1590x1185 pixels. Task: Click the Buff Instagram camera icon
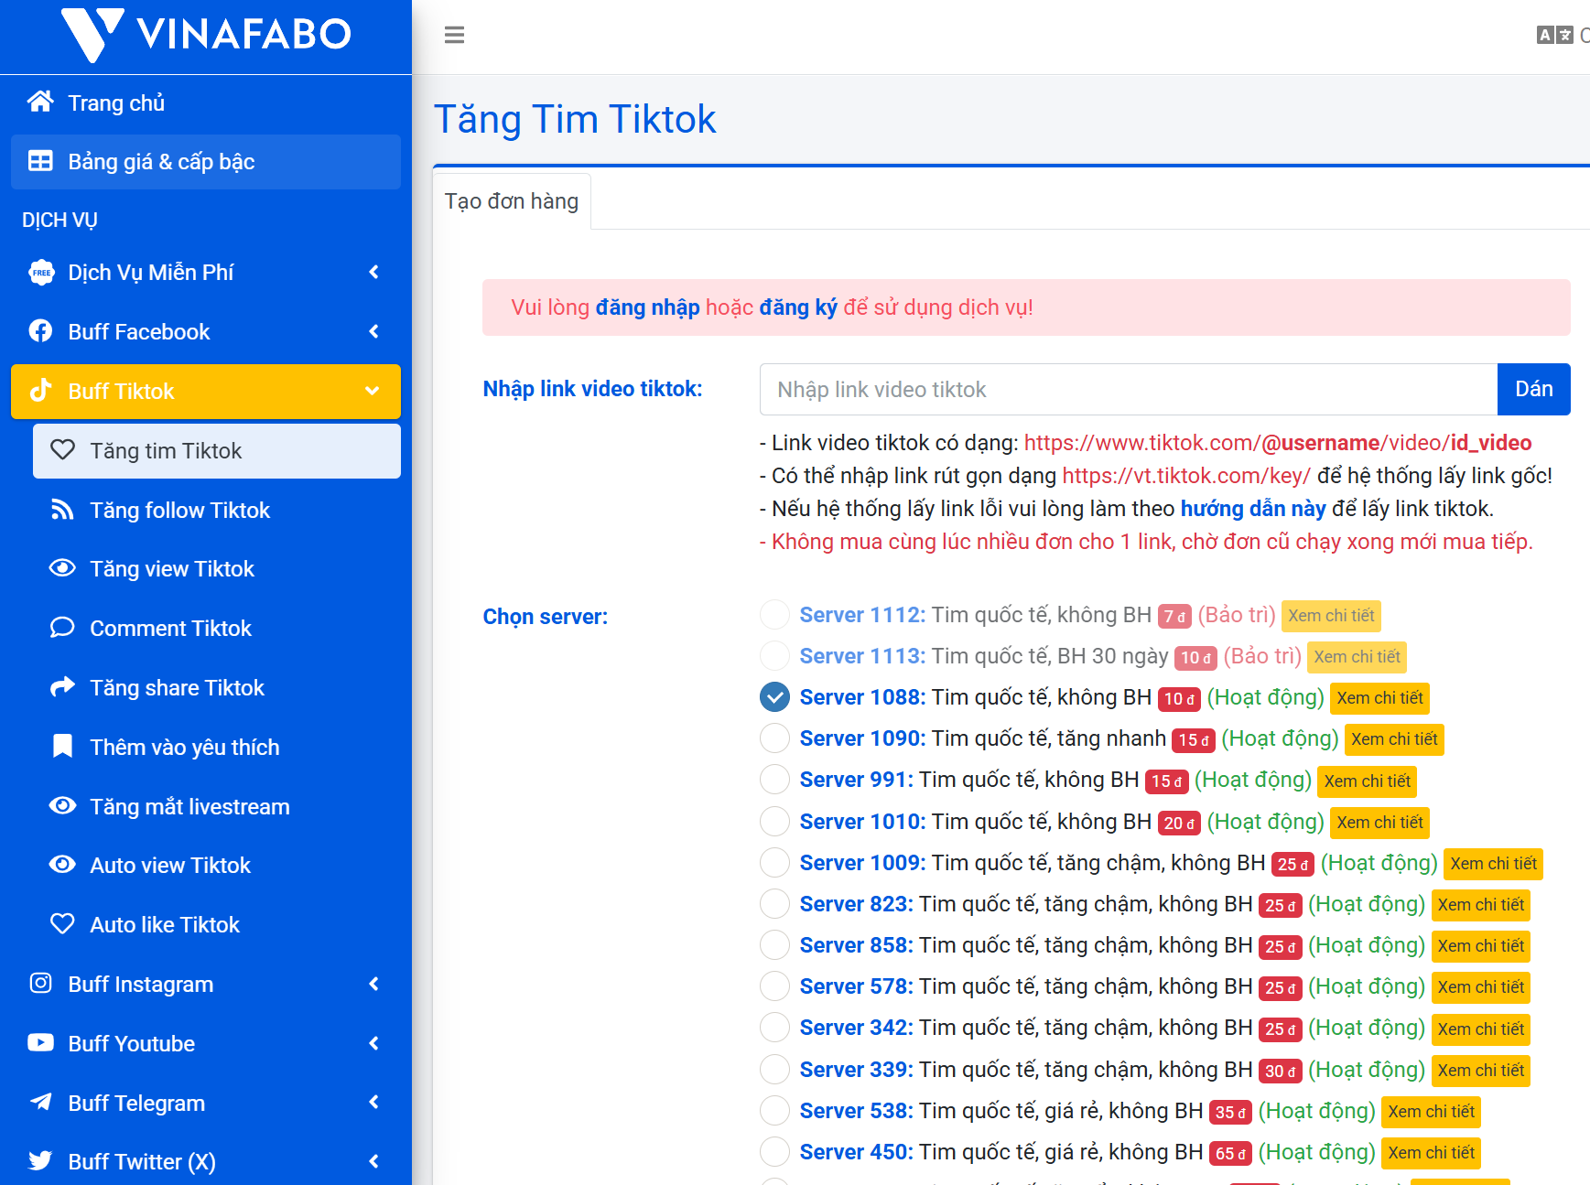pos(41,984)
